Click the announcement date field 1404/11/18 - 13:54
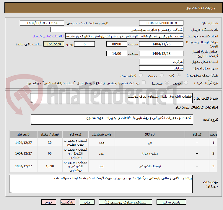Screen dimensions: 223x210 tap(42, 23)
